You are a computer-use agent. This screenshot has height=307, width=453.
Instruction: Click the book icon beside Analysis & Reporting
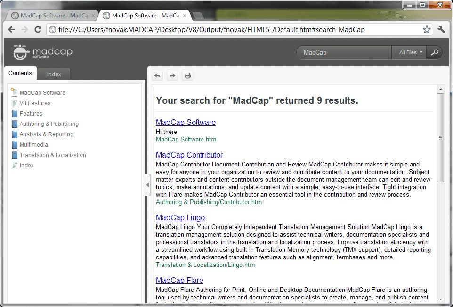(x=15, y=134)
